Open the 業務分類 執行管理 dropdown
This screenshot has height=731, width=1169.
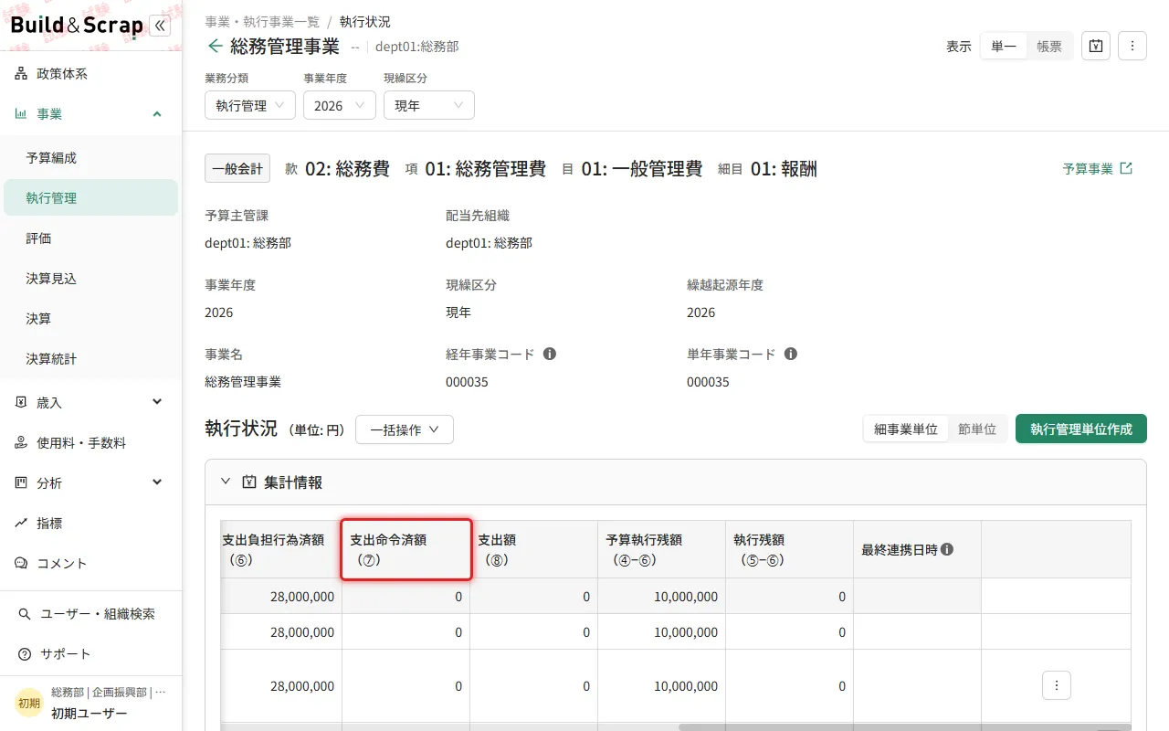(x=250, y=105)
